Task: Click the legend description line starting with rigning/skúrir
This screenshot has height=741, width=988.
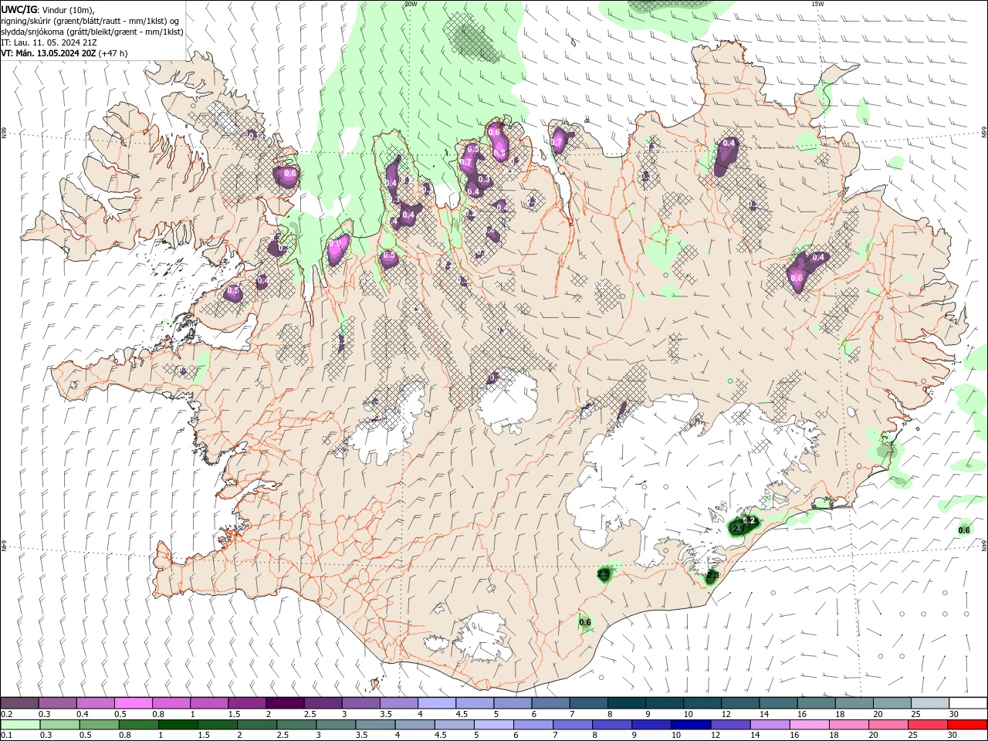Action: pyautogui.click(x=90, y=20)
